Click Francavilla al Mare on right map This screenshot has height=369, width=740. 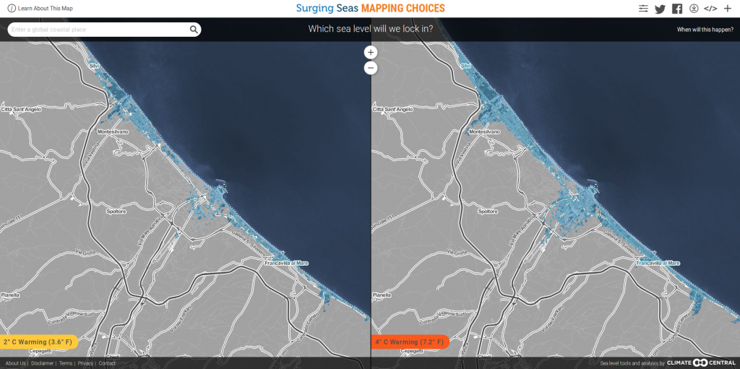point(658,263)
